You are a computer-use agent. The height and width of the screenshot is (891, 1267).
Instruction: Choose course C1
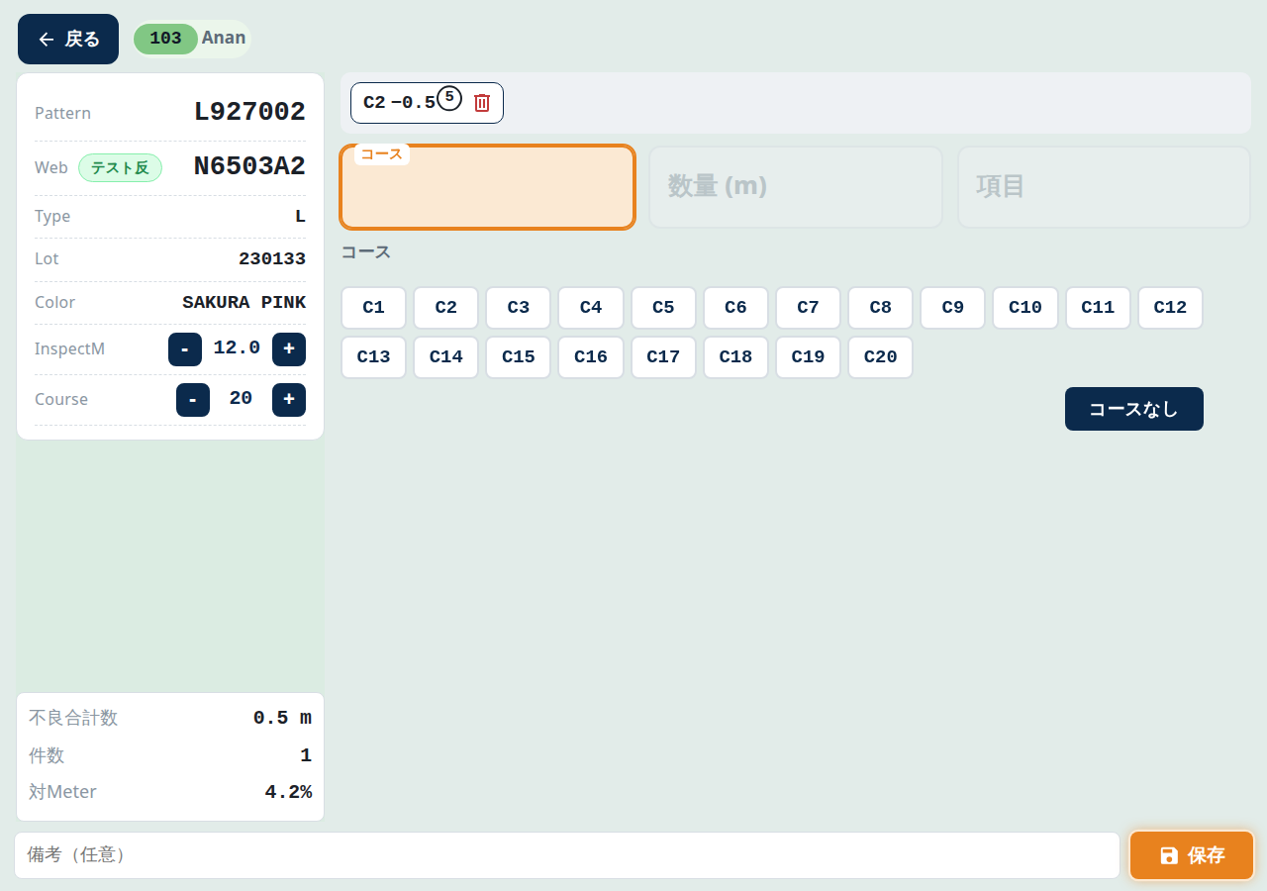click(x=373, y=308)
